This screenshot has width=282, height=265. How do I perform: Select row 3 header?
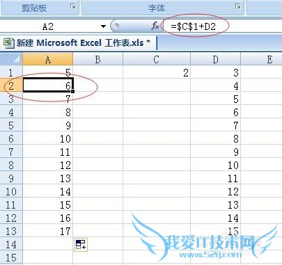(x=11, y=99)
